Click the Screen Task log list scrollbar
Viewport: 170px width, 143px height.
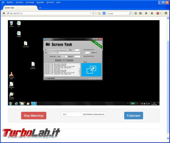(x=79, y=70)
